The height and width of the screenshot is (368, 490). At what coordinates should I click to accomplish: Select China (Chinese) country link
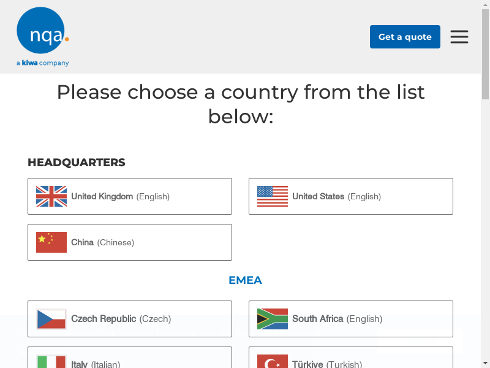click(102, 243)
